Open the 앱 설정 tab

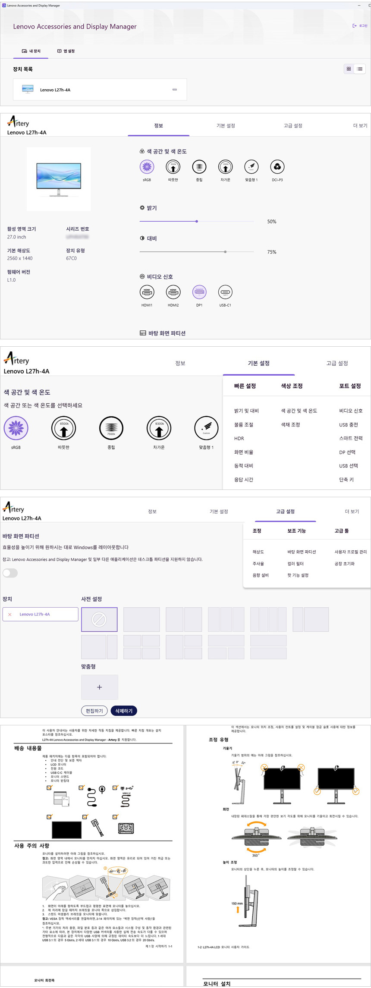click(x=66, y=51)
